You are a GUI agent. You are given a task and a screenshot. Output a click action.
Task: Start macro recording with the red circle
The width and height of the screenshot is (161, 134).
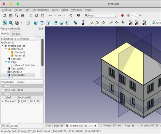click(x=122, y=16)
